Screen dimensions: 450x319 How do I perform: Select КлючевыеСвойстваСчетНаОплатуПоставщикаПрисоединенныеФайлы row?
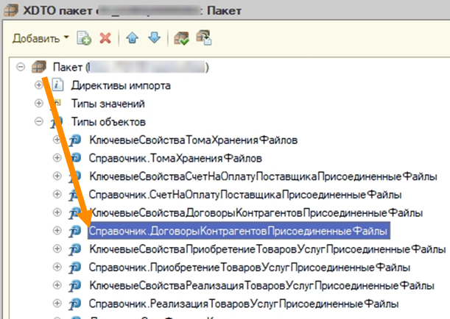point(263,176)
